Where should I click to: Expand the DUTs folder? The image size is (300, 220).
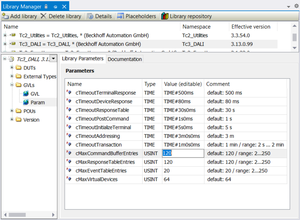tap(12, 67)
